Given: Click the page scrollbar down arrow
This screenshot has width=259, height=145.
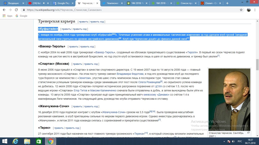Looking at the screenshot, I should point(257,136).
